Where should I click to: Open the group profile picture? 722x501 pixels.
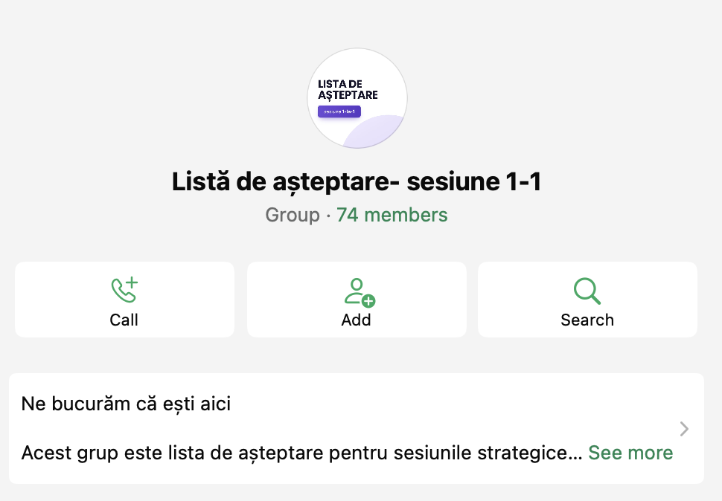pos(357,98)
